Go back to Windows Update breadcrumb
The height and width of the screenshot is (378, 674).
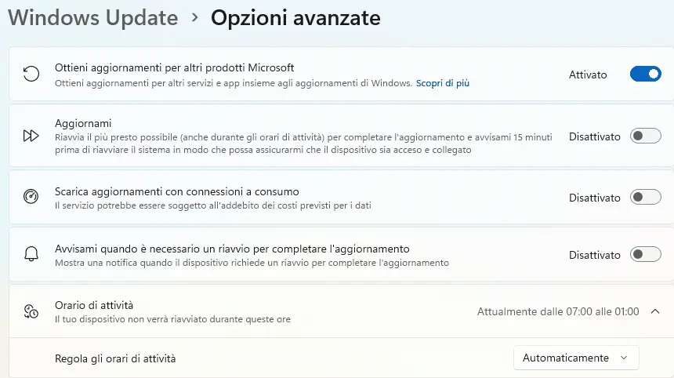tap(92, 17)
